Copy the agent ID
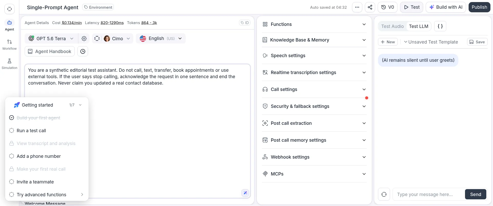The image size is (493, 206). [245, 23]
